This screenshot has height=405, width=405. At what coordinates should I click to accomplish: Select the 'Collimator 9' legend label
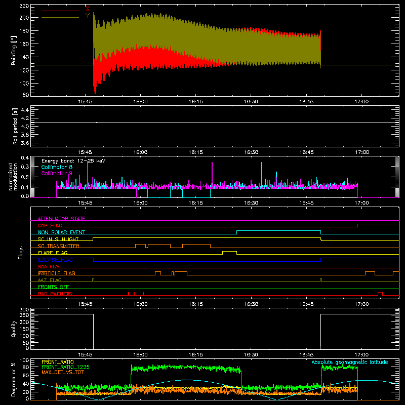(57, 173)
